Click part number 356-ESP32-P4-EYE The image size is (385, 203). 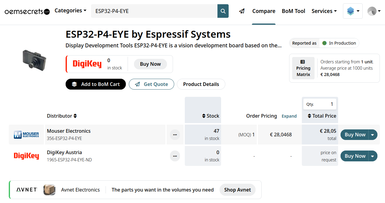[64, 138]
